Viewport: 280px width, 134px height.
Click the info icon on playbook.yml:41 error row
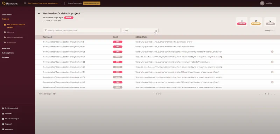272,82
